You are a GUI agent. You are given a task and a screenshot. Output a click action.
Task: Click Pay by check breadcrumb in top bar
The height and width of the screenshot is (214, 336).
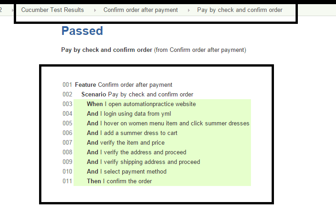[239, 10]
